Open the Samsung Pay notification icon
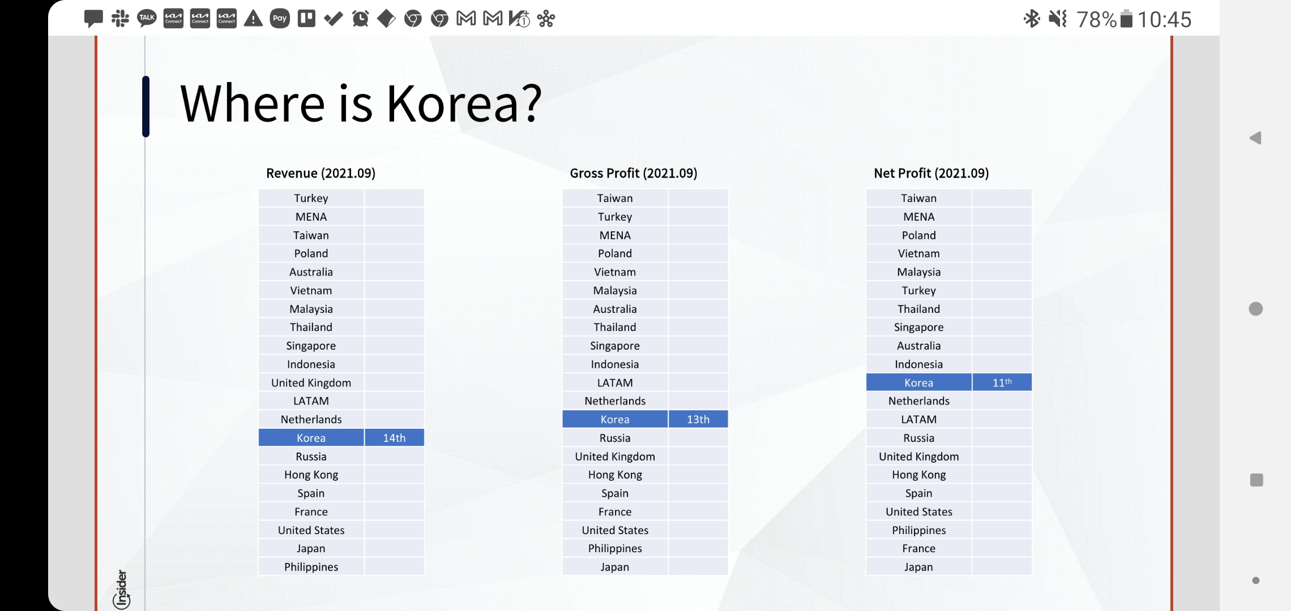This screenshot has width=1291, height=611. 280,19
